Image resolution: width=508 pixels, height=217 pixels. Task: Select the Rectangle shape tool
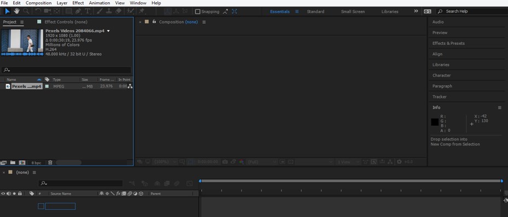68,11
